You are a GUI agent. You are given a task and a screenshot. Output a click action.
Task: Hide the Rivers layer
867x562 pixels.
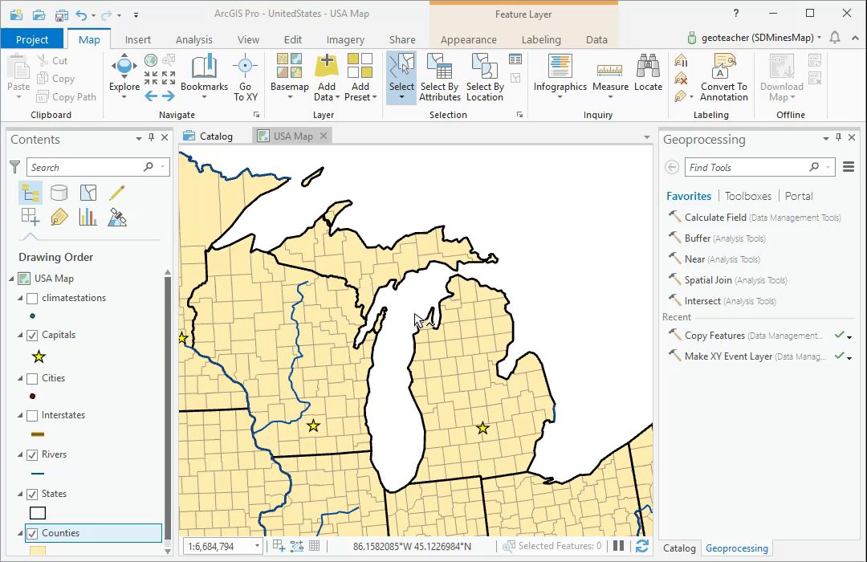coord(32,454)
